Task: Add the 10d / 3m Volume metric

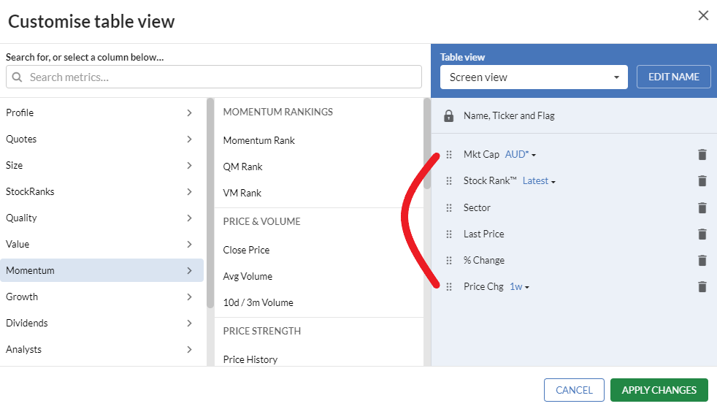Action: [x=258, y=303]
